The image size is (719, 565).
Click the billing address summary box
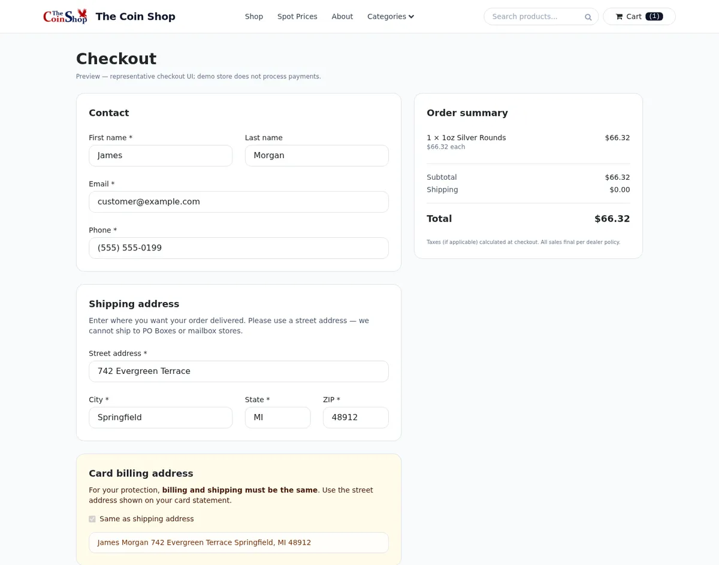(x=238, y=542)
